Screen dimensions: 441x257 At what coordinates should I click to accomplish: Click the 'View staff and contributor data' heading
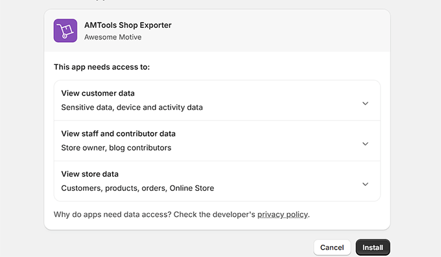pyautogui.click(x=119, y=134)
